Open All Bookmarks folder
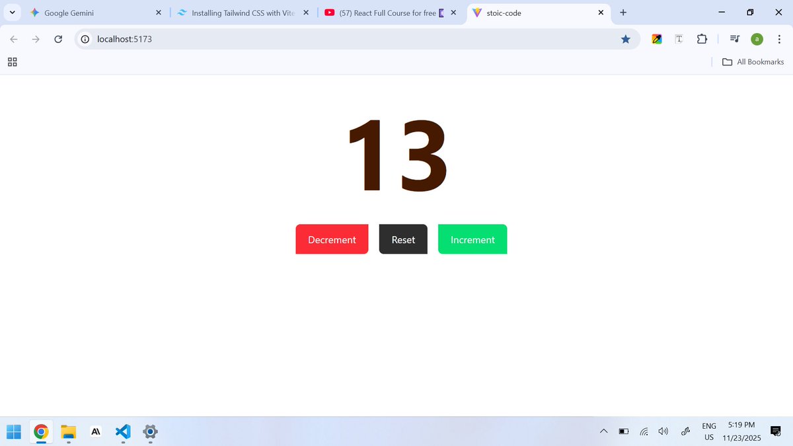The height and width of the screenshot is (446, 793). coord(752,61)
